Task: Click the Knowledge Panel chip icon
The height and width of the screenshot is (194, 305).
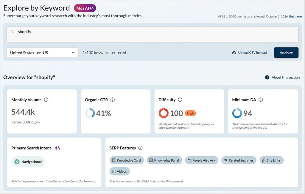Action: coord(151,160)
